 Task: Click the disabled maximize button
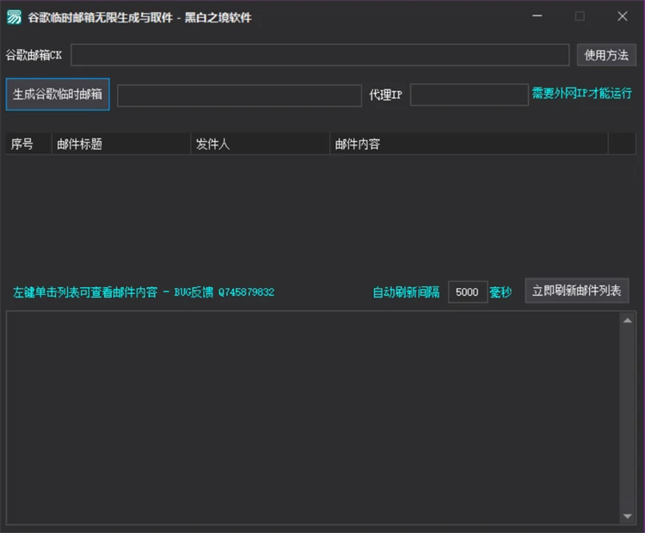[x=580, y=16]
